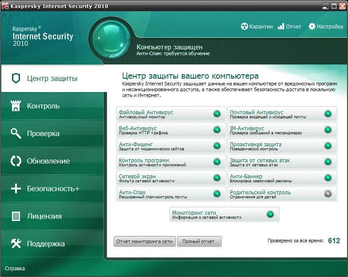Open the Сетевой экран component title
The image size is (348, 277).
click(137, 176)
